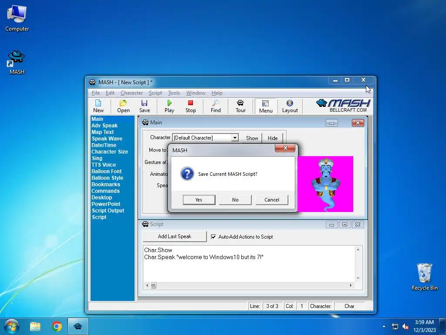Image resolution: width=446 pixels, height=335 pixels.
Task: Click the Add Last Speak button
Action: (174, 236)
